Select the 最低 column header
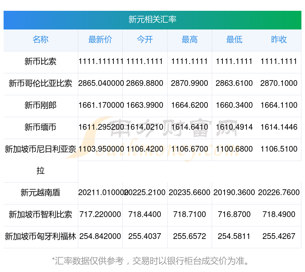The image size is (305, 272). click(234, 40)
